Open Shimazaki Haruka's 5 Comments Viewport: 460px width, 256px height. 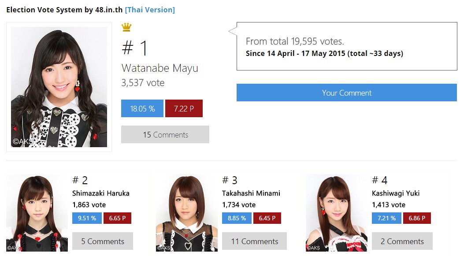[103, 241]
